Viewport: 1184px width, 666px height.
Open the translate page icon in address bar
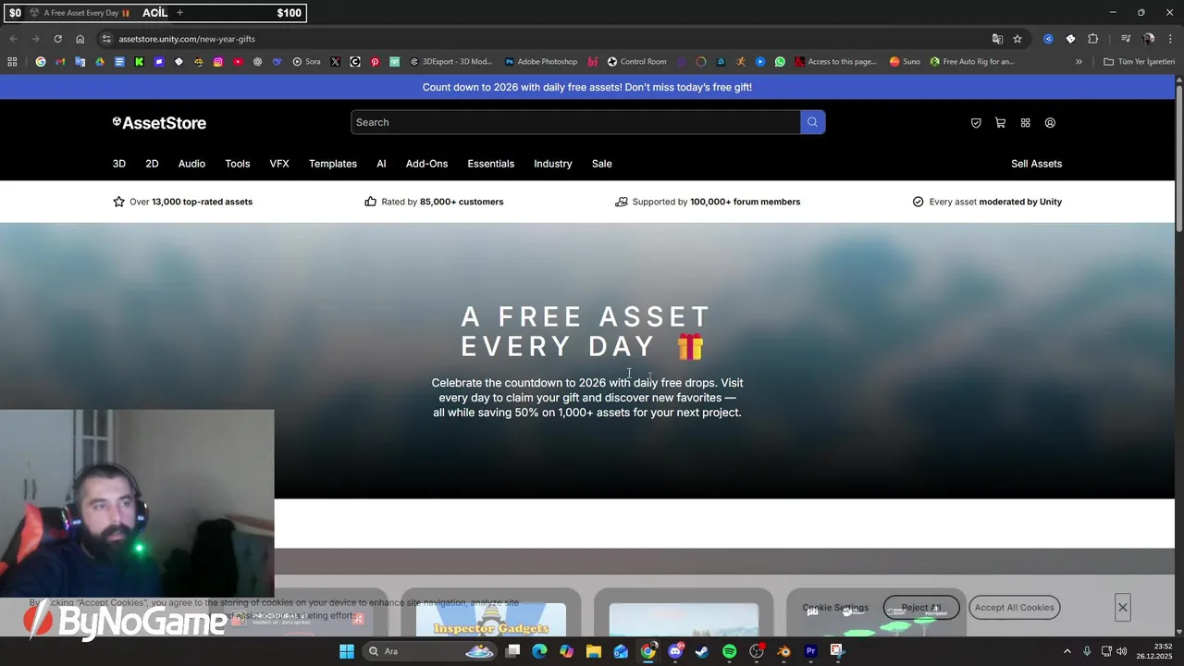997,39
